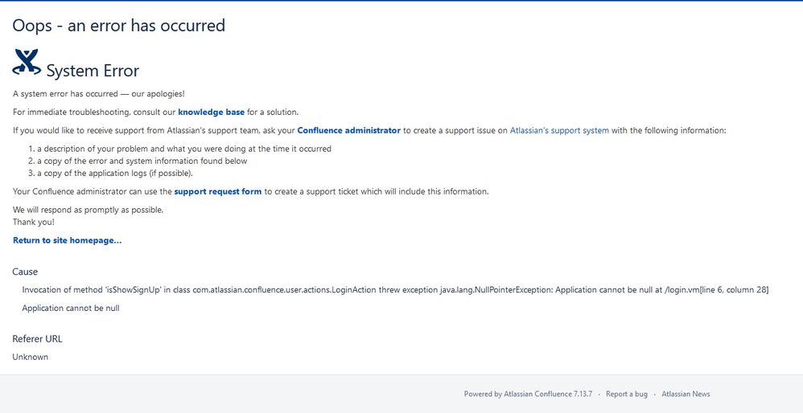Visit Atlassian's support system link
The image size is (803, 413).
(x=559, y=130)
